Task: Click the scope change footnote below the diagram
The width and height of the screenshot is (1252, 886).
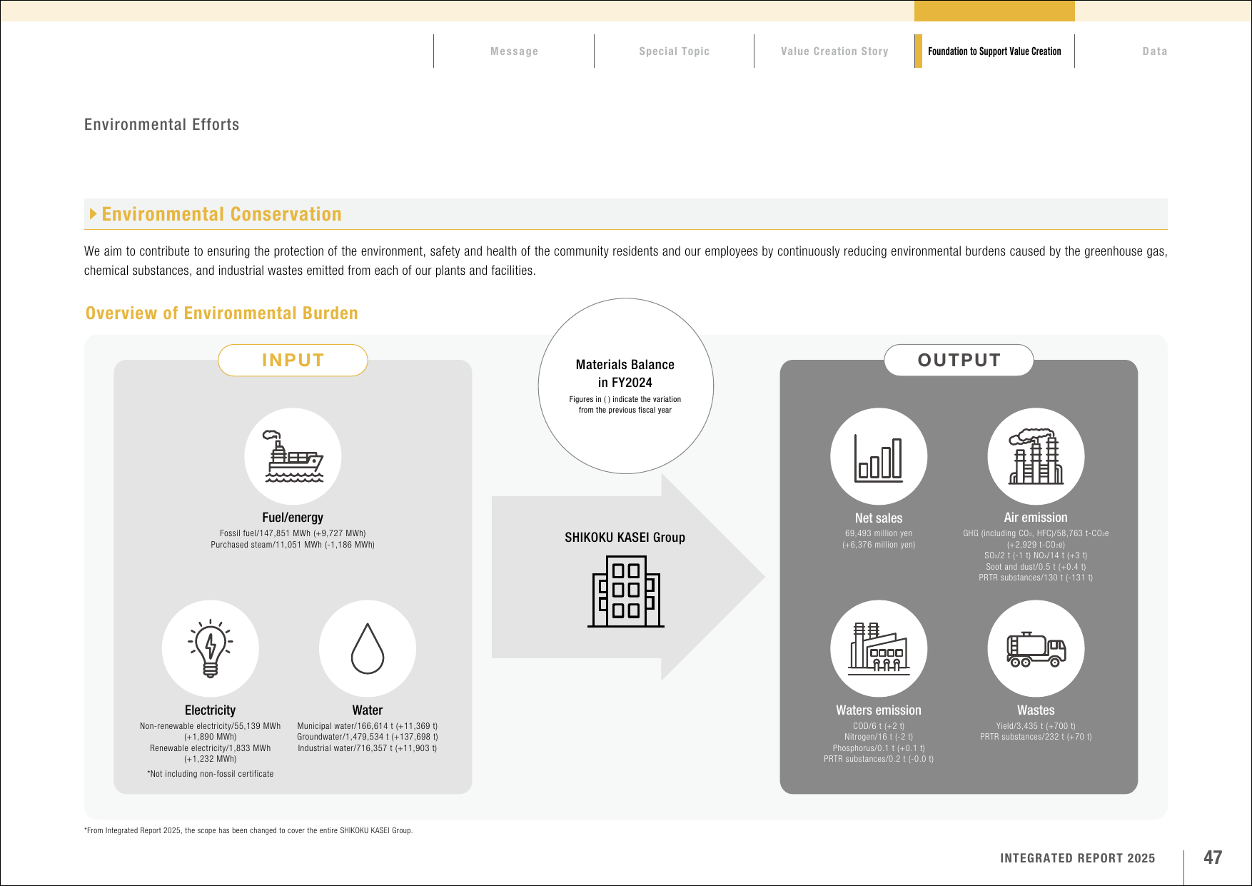Action: pos(248,830)
